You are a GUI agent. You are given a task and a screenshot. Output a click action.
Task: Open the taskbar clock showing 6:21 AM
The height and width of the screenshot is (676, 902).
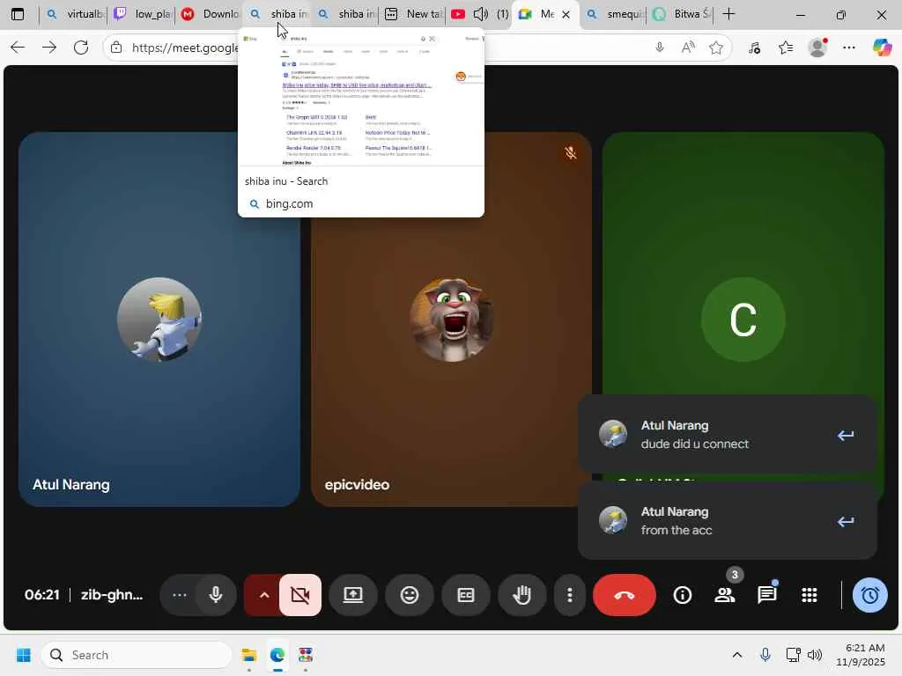[x=861, y=655]
